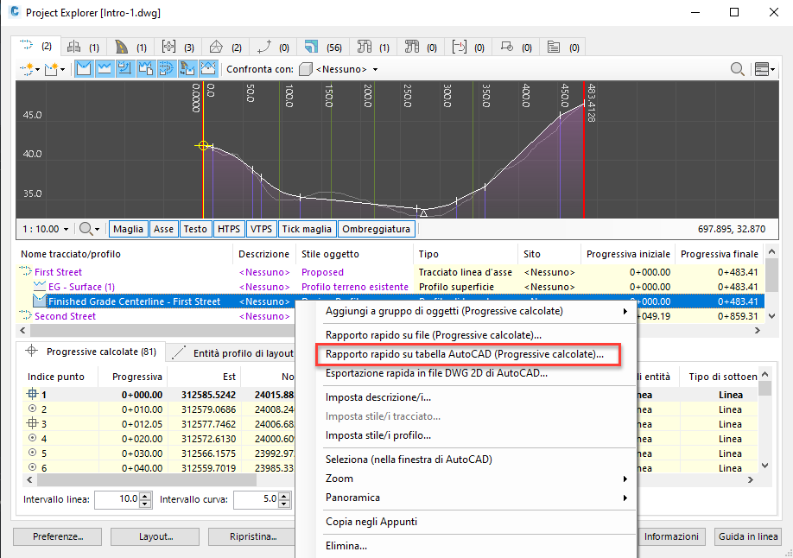Click the Preferenze... button

click(x=58, y=536)
